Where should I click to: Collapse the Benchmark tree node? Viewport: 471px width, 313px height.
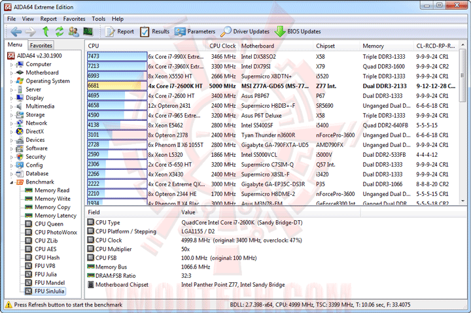[x=11, y=182]
